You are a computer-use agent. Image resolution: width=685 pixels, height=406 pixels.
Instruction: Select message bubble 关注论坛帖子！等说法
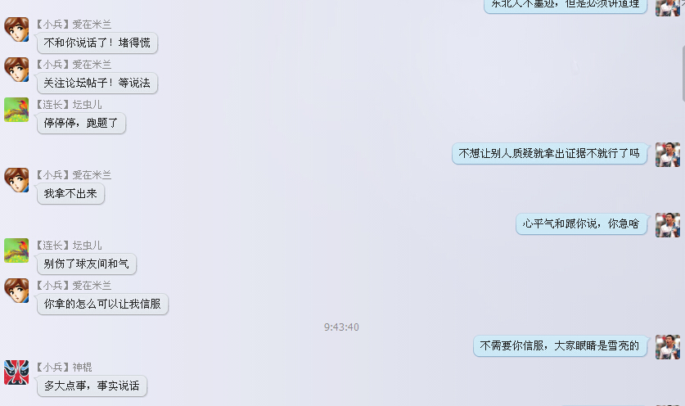(x=97, y=83)
